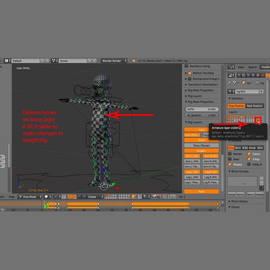
Task: Open the Pose Mode dropdown
Action: tap(30, 197)
